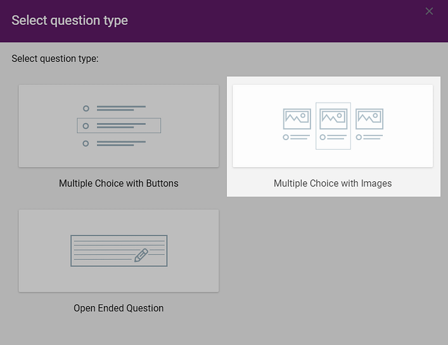This screenshot has width=448, height=345.
Task: Click the right image placeholder icon
Action: click(369, 119)
